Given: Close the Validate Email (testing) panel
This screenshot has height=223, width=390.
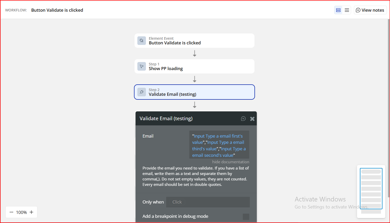Looking at the screenshot, I should tap(252, 119).
